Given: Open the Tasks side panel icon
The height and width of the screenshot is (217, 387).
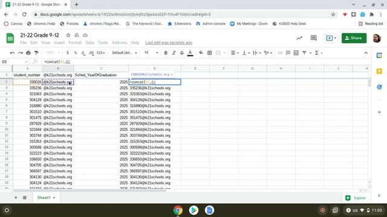Looking at the screenshot, I should point(379,87).
